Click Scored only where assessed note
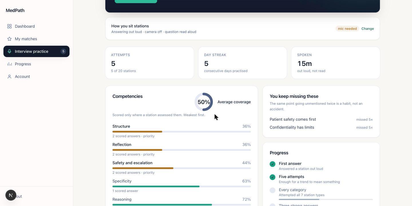The height and width of the screenshot is (206, 412). coord(159,115)
